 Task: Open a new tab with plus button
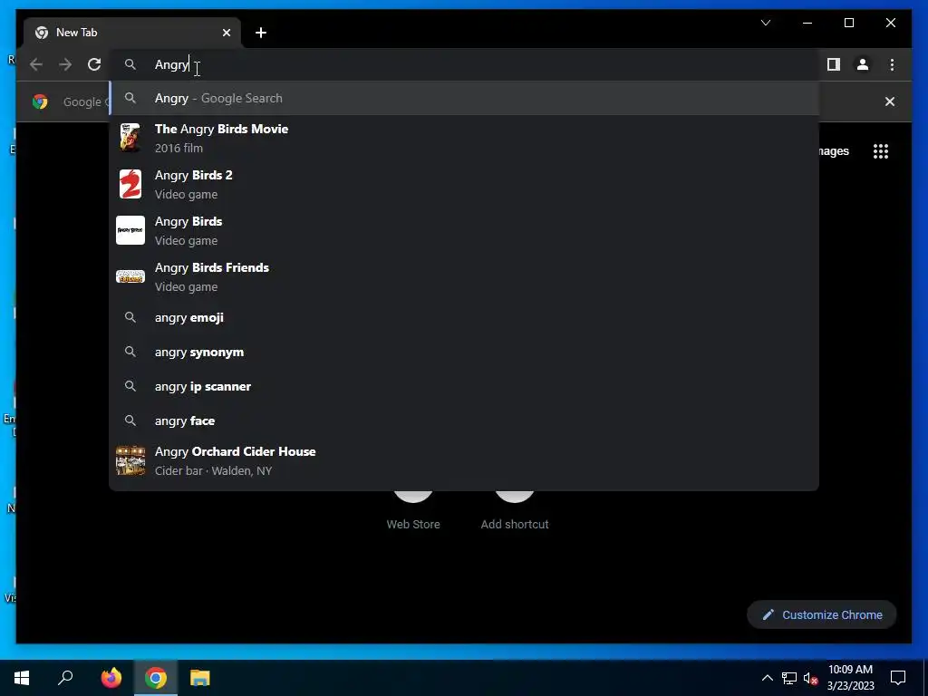[x=261, y=33]
